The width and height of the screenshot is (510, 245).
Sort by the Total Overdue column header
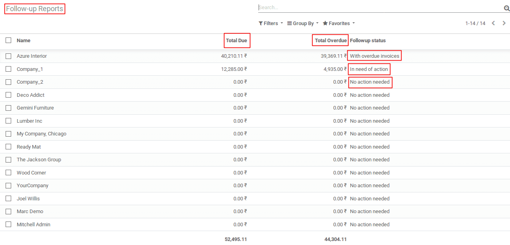tap(331, 41)
